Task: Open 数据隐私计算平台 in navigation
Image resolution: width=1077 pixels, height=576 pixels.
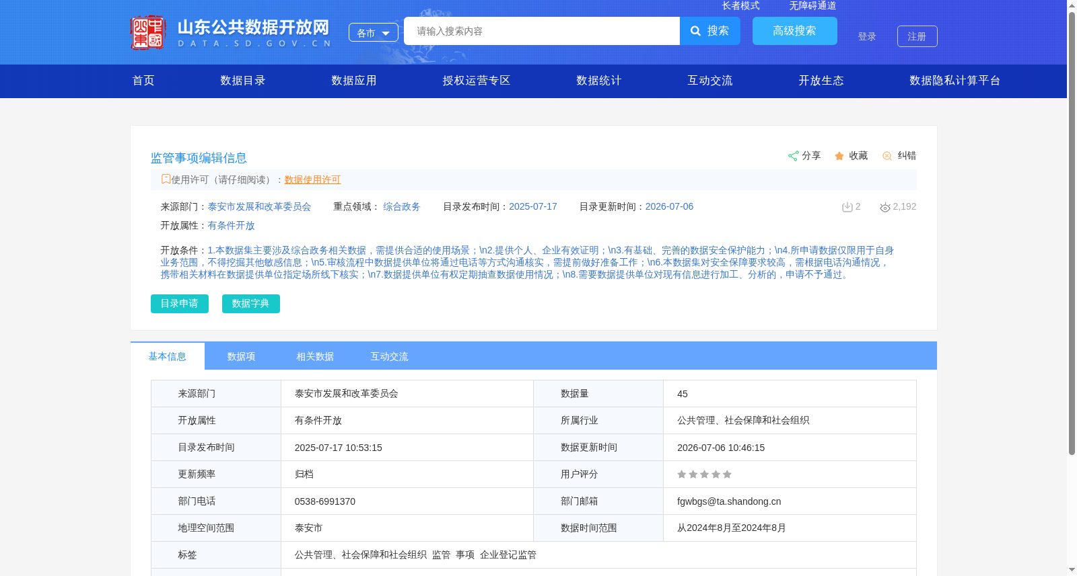Action: [x=955, y=81]
